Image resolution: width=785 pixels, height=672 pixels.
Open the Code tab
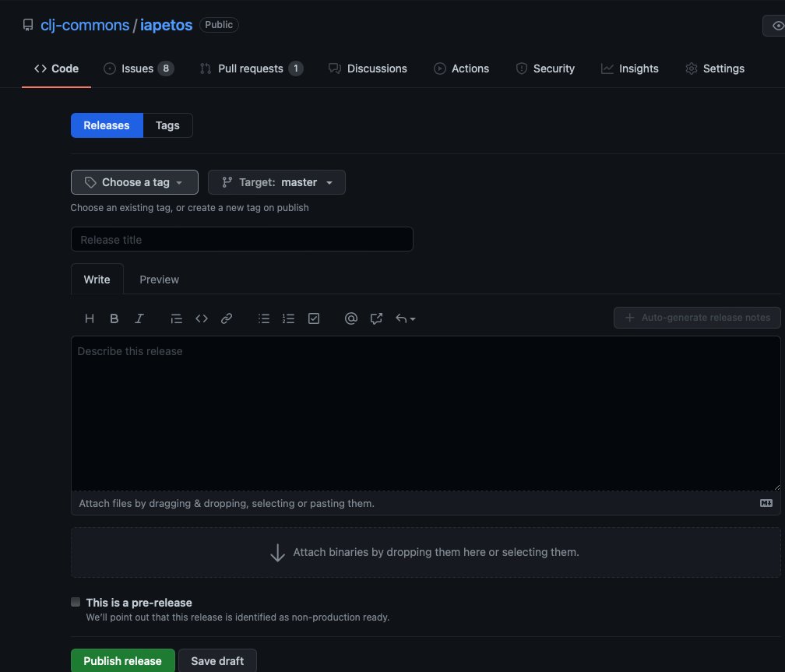[x=56, y=69]
